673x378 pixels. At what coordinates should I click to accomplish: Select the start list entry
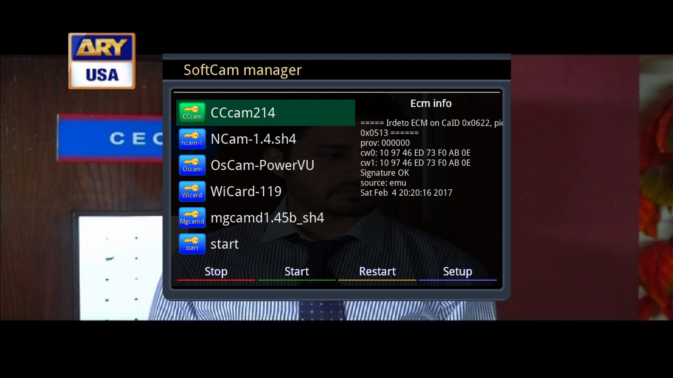(224, 244)
